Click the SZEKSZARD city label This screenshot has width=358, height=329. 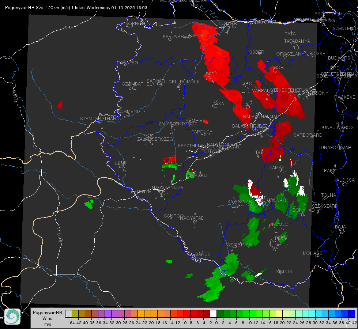click(x=325, y=206)
